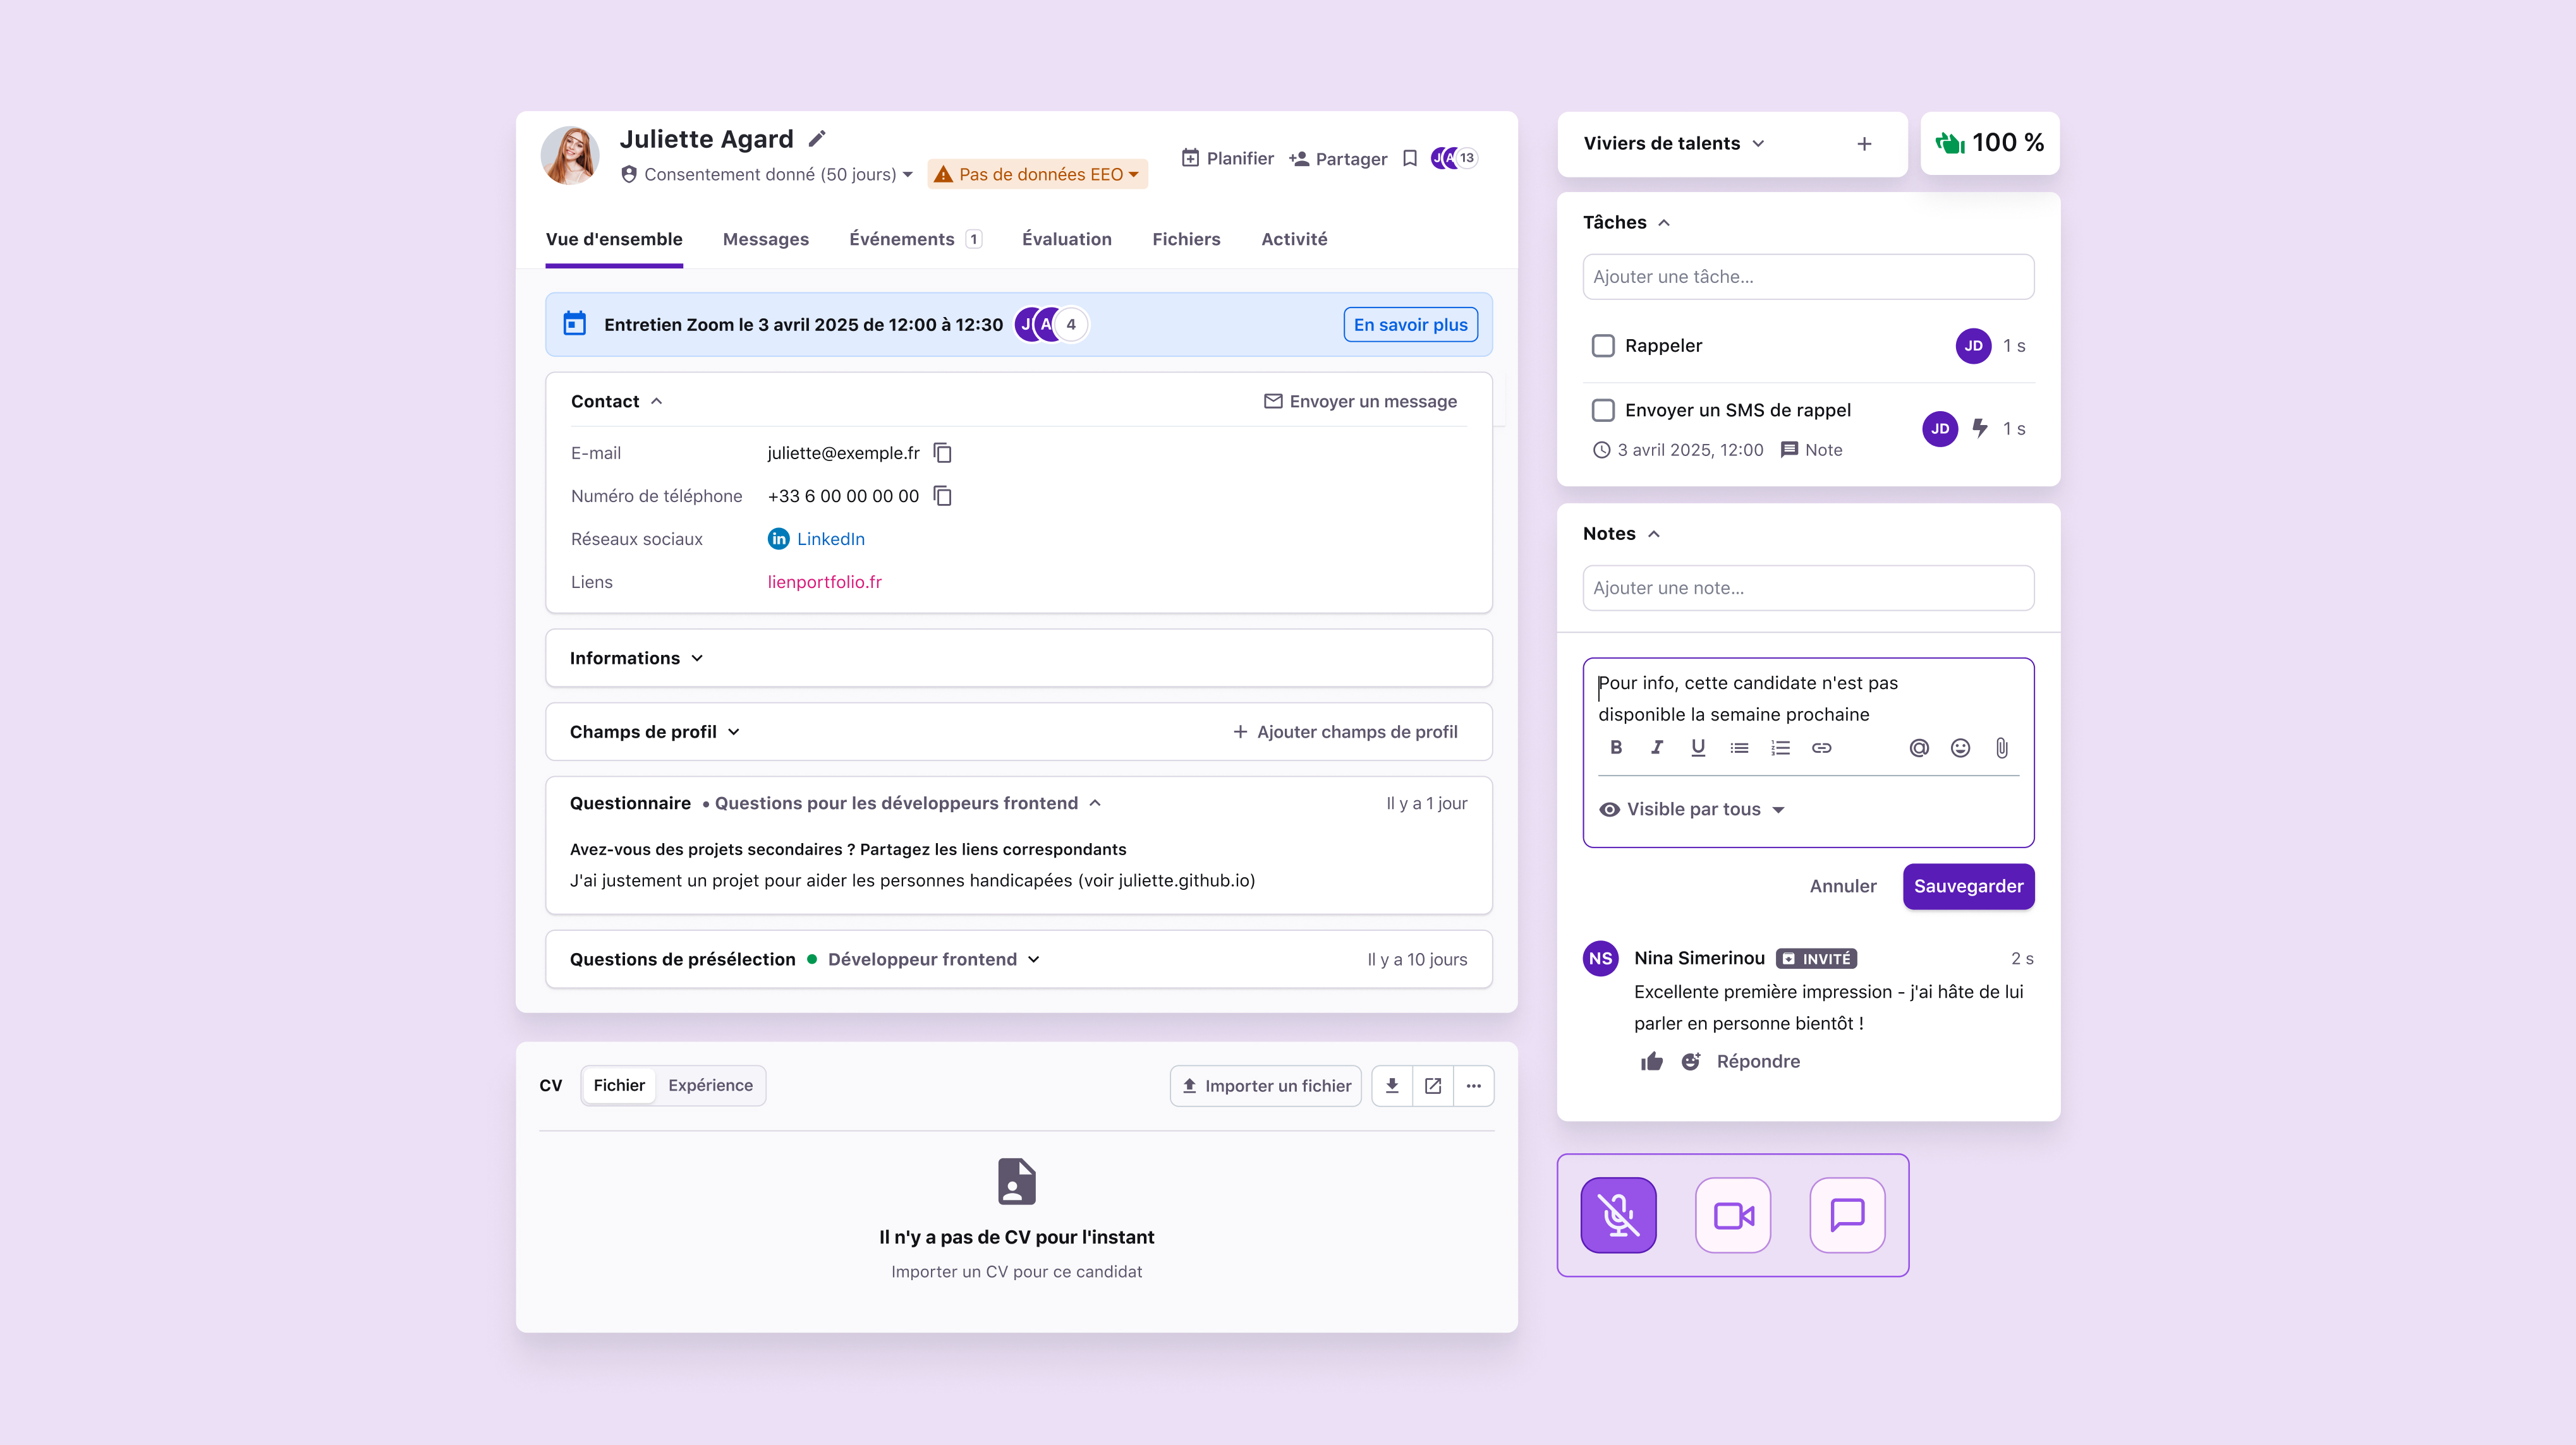The width and height of the screenshot is (2576, 1445).
Task: Copy the email address juliette@exemple.fr
Action: tap(942, 453)
